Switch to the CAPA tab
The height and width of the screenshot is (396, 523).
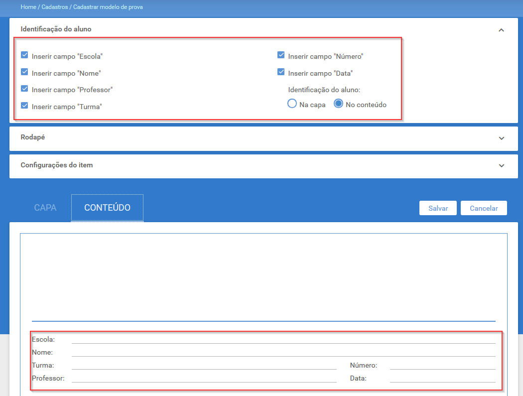pyautogui.click(x=45, y=208)
